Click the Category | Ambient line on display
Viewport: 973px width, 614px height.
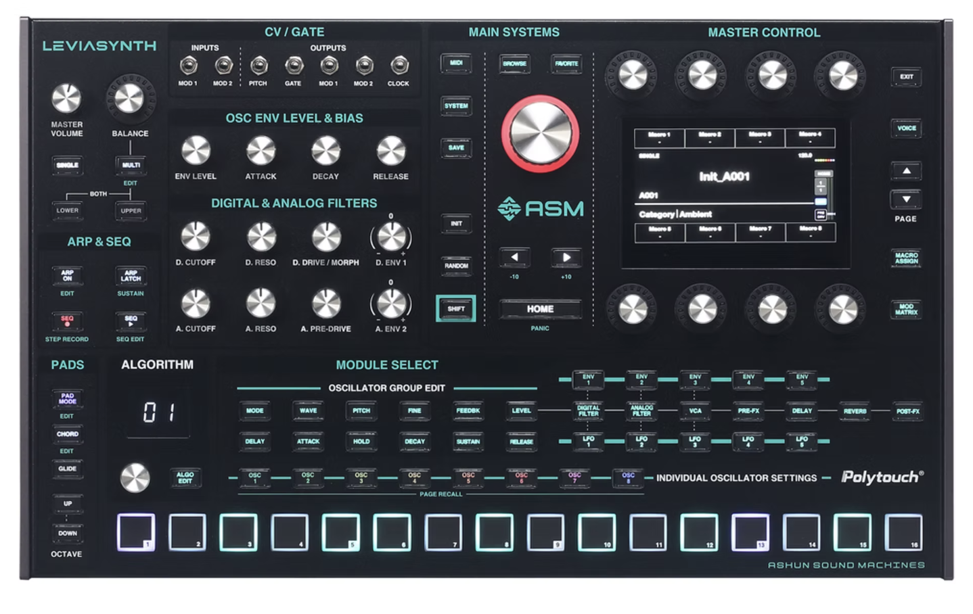[x=675, y=214]
